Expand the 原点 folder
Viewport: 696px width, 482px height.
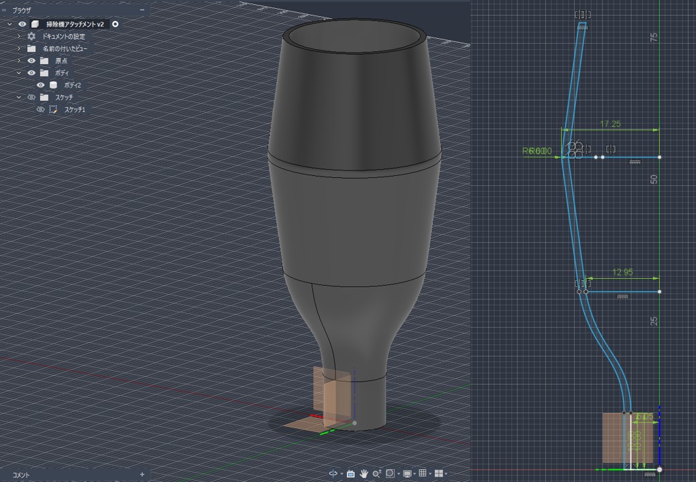pos(18,61)
